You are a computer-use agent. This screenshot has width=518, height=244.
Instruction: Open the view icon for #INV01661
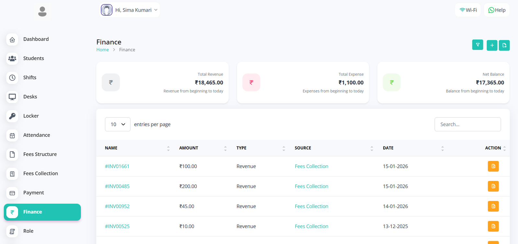(493, 166)
